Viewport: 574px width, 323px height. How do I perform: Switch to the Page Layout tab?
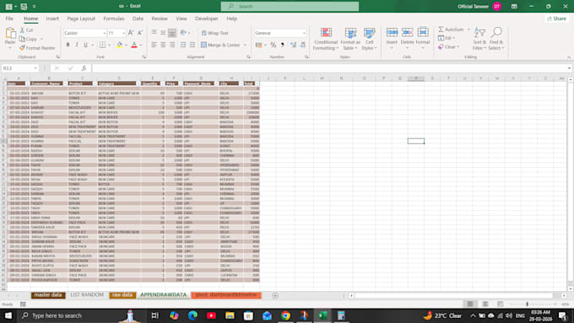81,19
